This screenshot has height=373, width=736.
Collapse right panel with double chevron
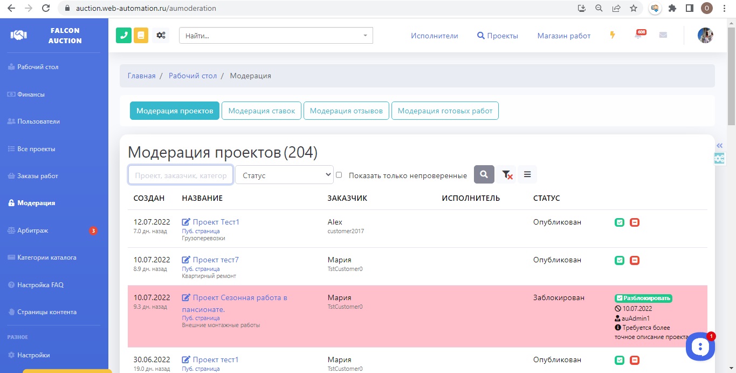coord(719,146)
